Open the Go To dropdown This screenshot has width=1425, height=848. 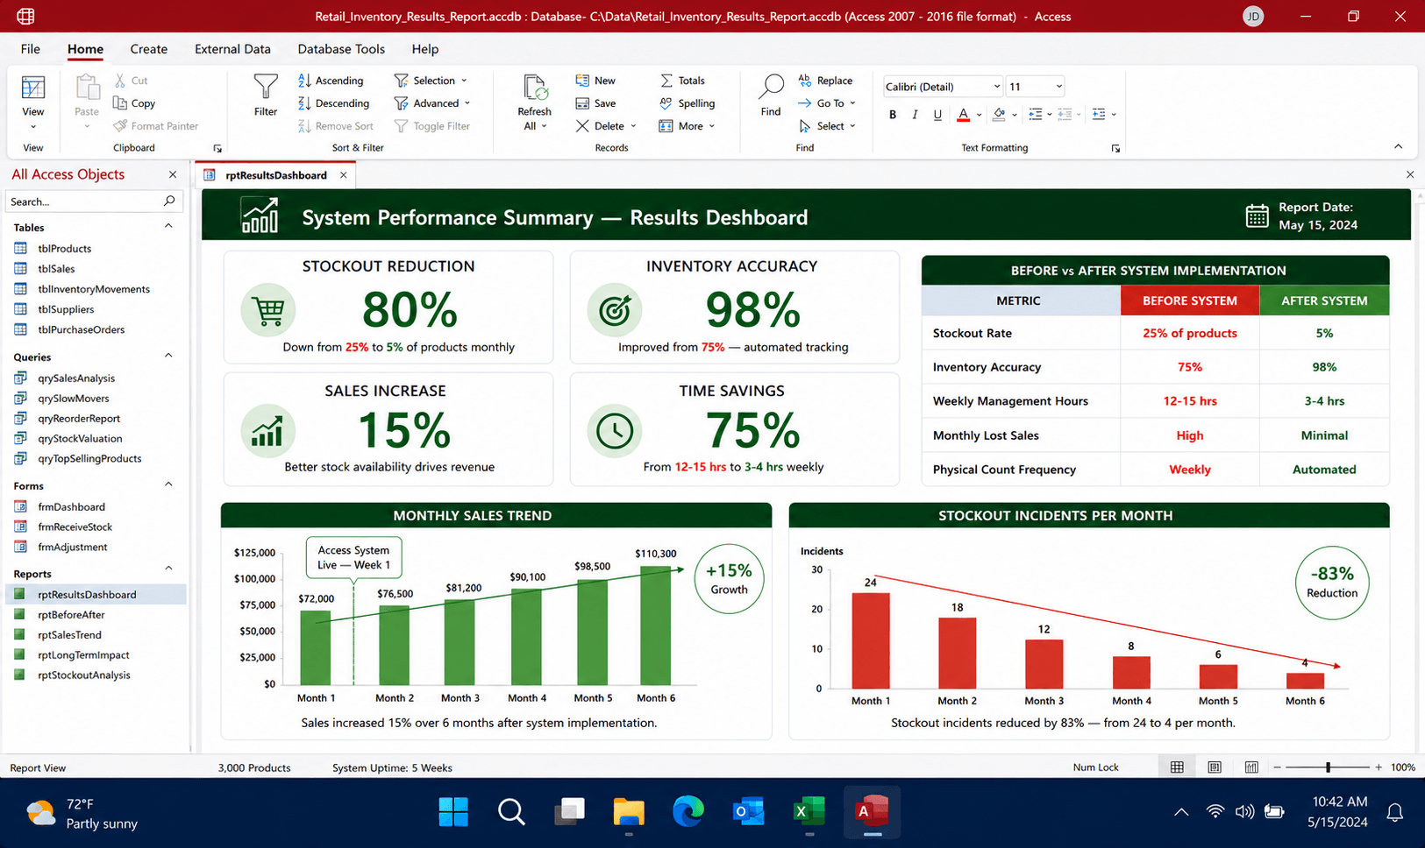point(826,103)
